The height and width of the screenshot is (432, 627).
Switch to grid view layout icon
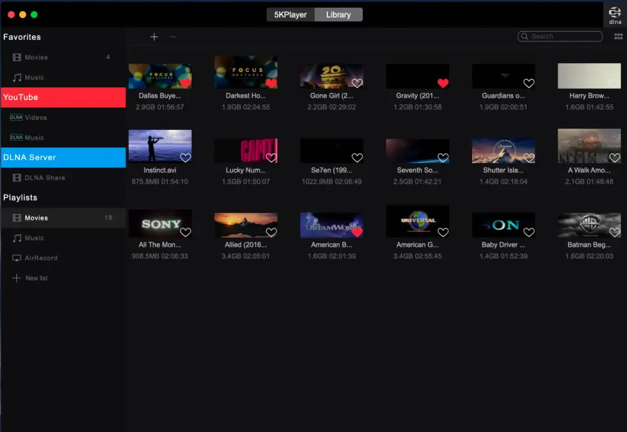coord(618,36)
